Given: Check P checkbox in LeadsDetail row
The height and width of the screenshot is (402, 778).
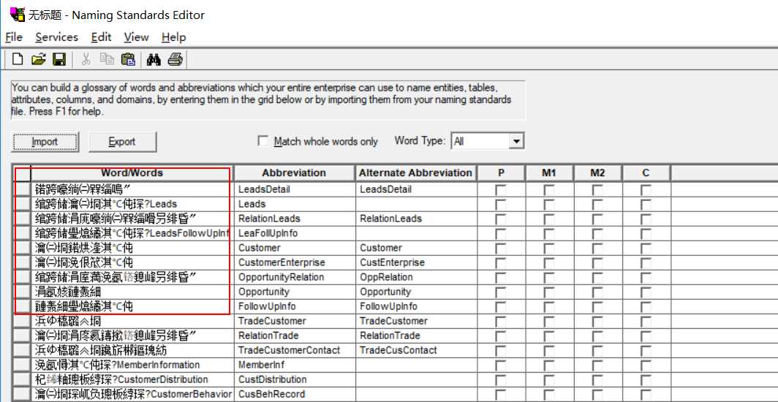Looking at the screenshot, I should tap(501, 190).
